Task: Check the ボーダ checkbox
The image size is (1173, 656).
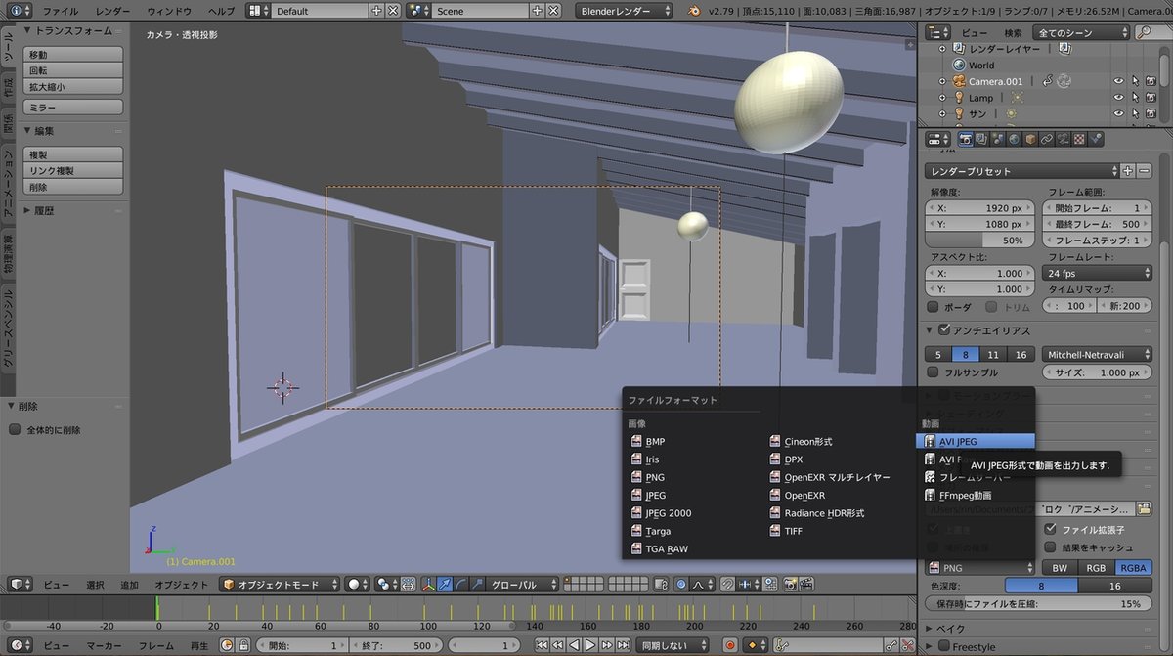Action: [934, 306]
